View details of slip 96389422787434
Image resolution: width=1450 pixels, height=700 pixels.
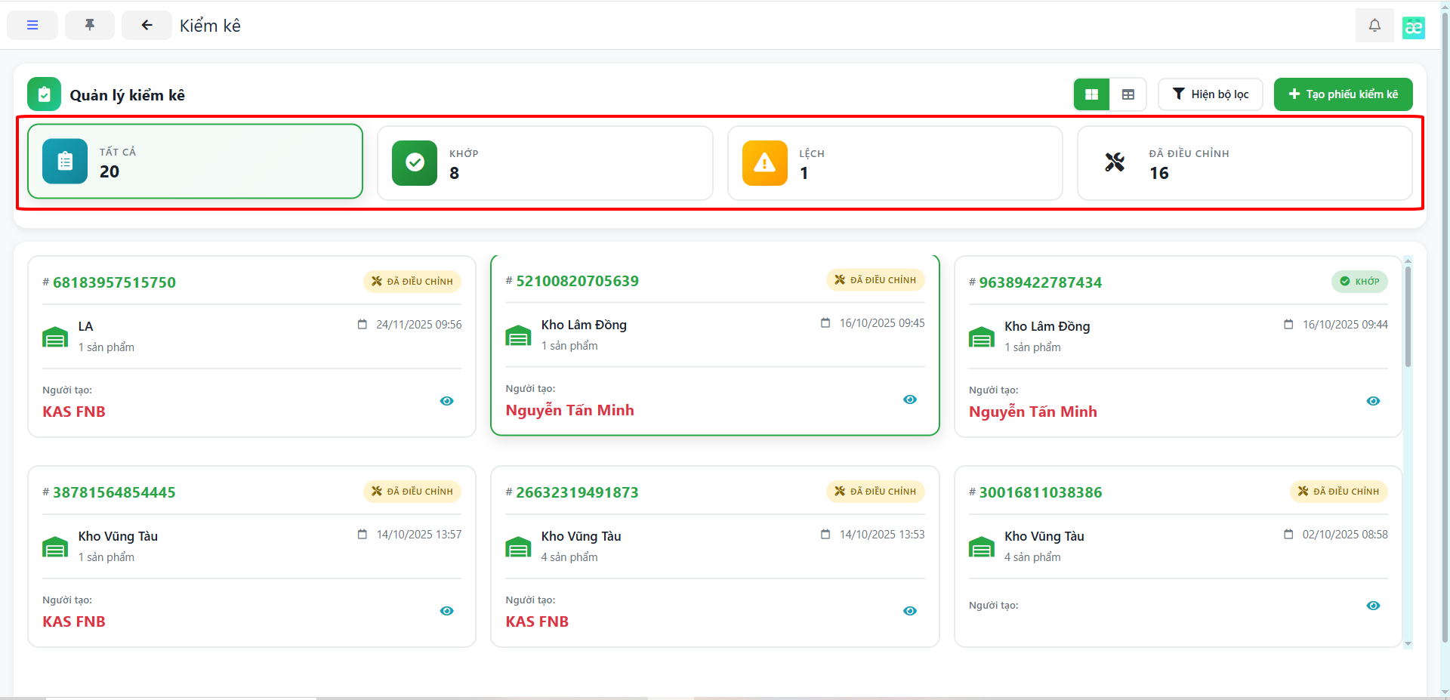1373,401
